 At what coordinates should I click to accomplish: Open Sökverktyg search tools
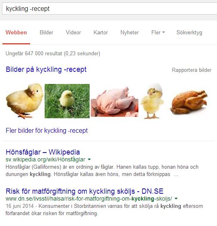click(x=189, y=33)
